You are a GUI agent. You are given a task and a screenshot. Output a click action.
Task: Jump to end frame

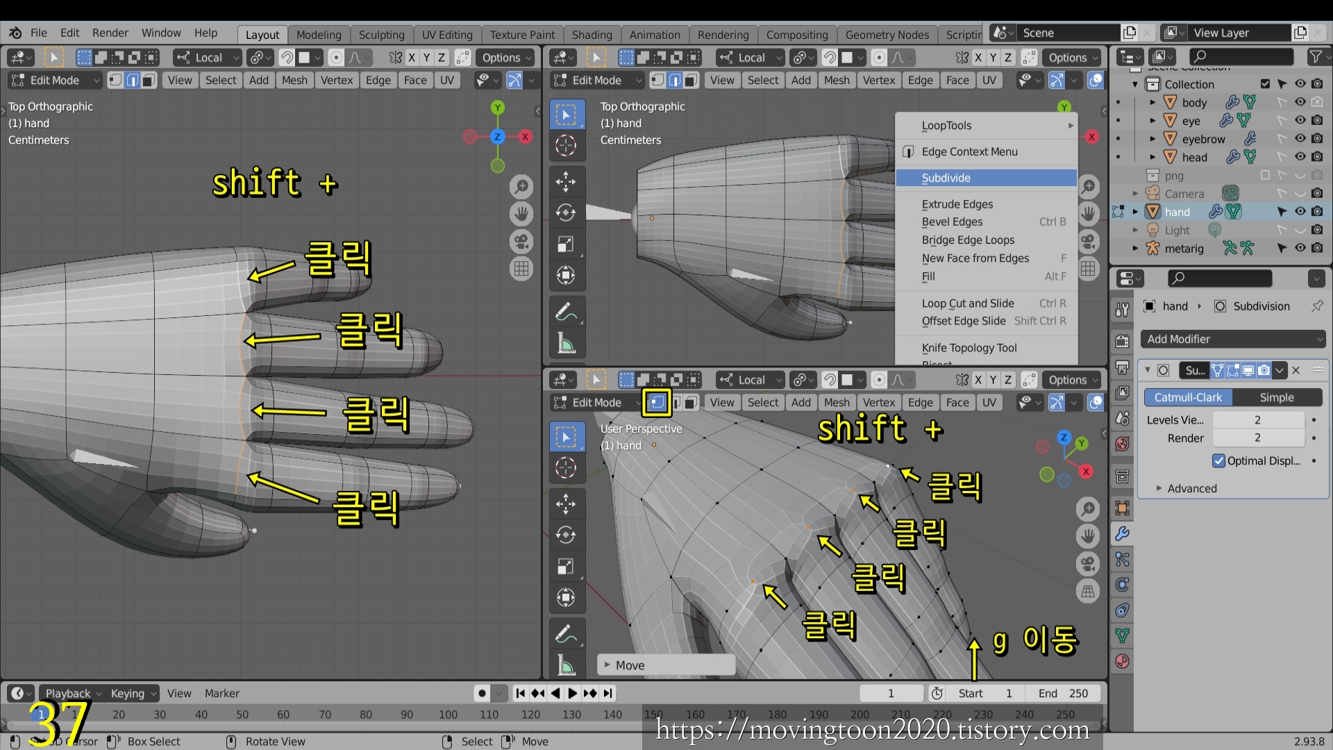(x=608, y=693)
